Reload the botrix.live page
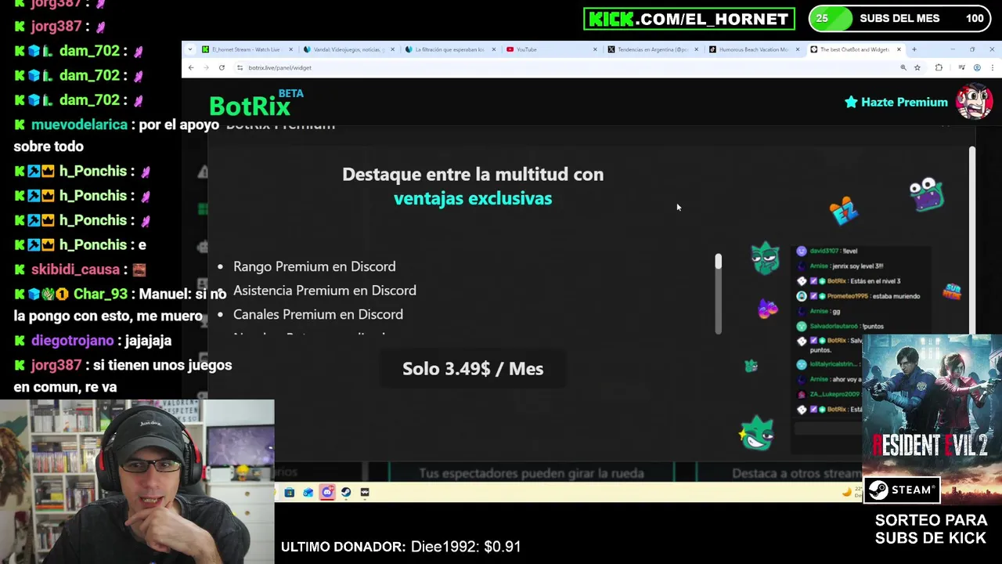1002x564 pixels. coord(222,67)
